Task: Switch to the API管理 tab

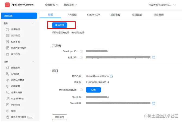Action: pos(72,15)
